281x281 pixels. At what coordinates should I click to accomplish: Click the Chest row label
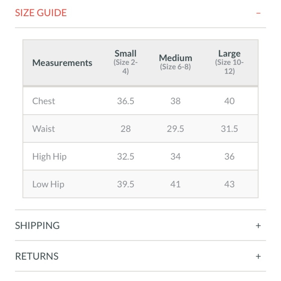pyautogui.click(x=44, y=101)
